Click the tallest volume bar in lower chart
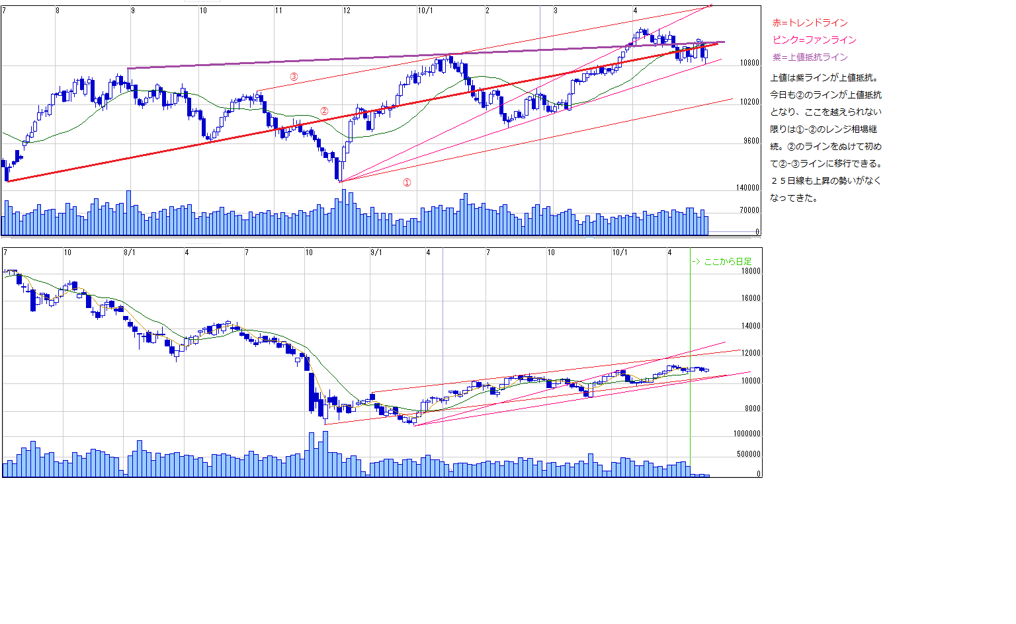 (x=325, y=454)
